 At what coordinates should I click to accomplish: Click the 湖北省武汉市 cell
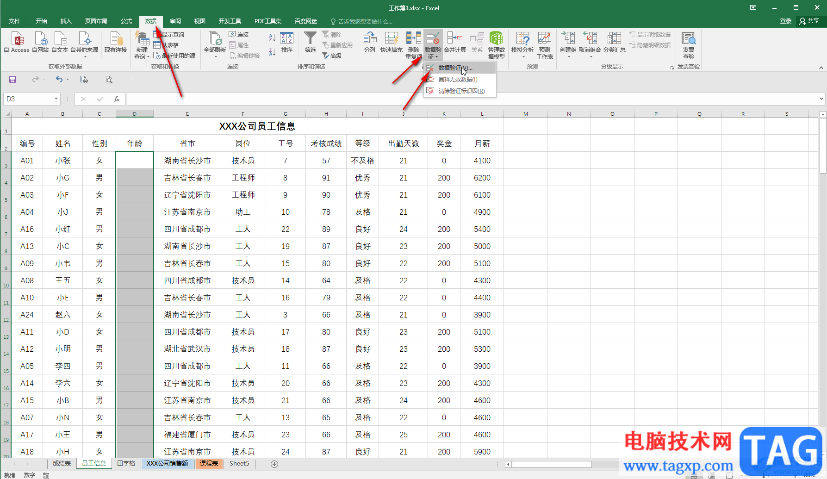(x=187, y=349)
